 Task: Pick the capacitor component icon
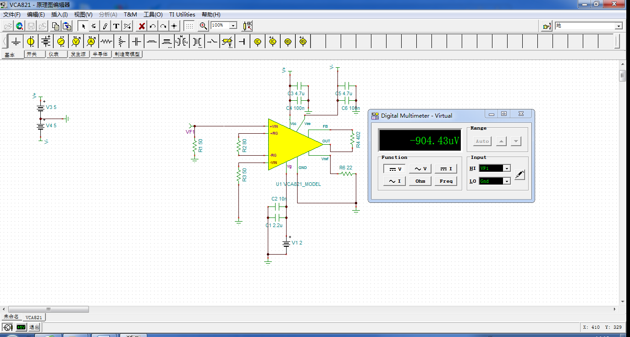pos(137,42)
